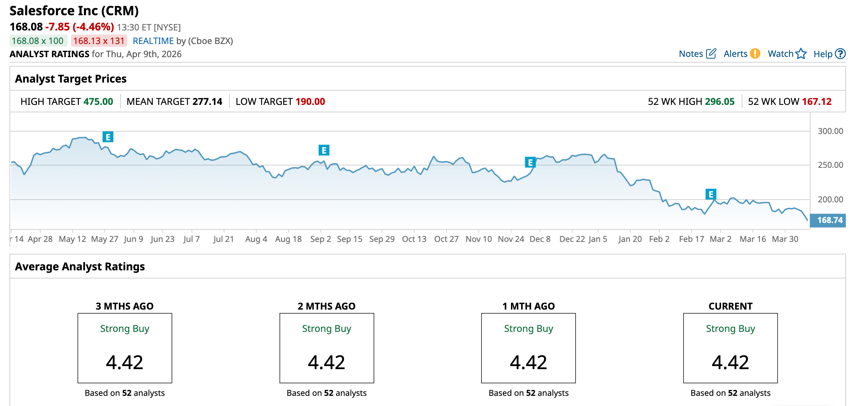The width and height of the screenshot is (850, 406).
Task: Click the Watch text label
Action: click(780, 54)
